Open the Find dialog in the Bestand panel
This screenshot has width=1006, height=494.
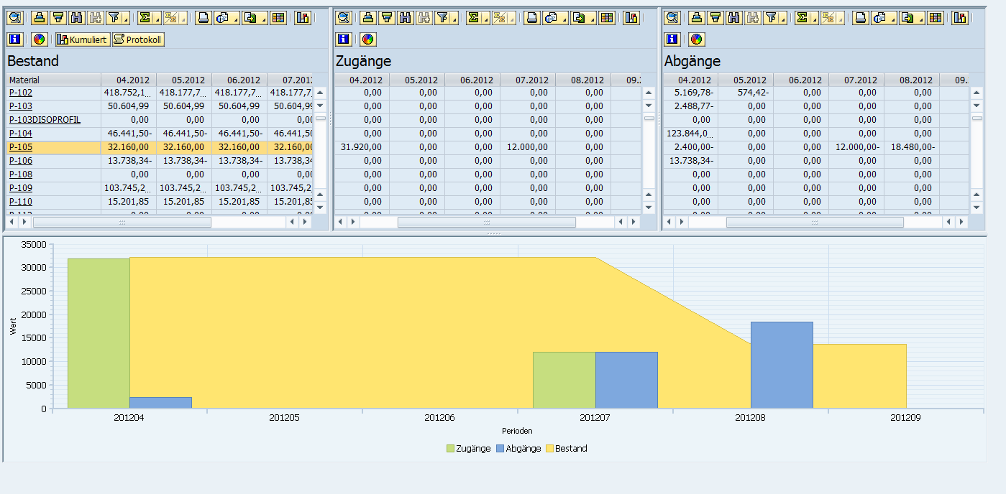point(76,19)
